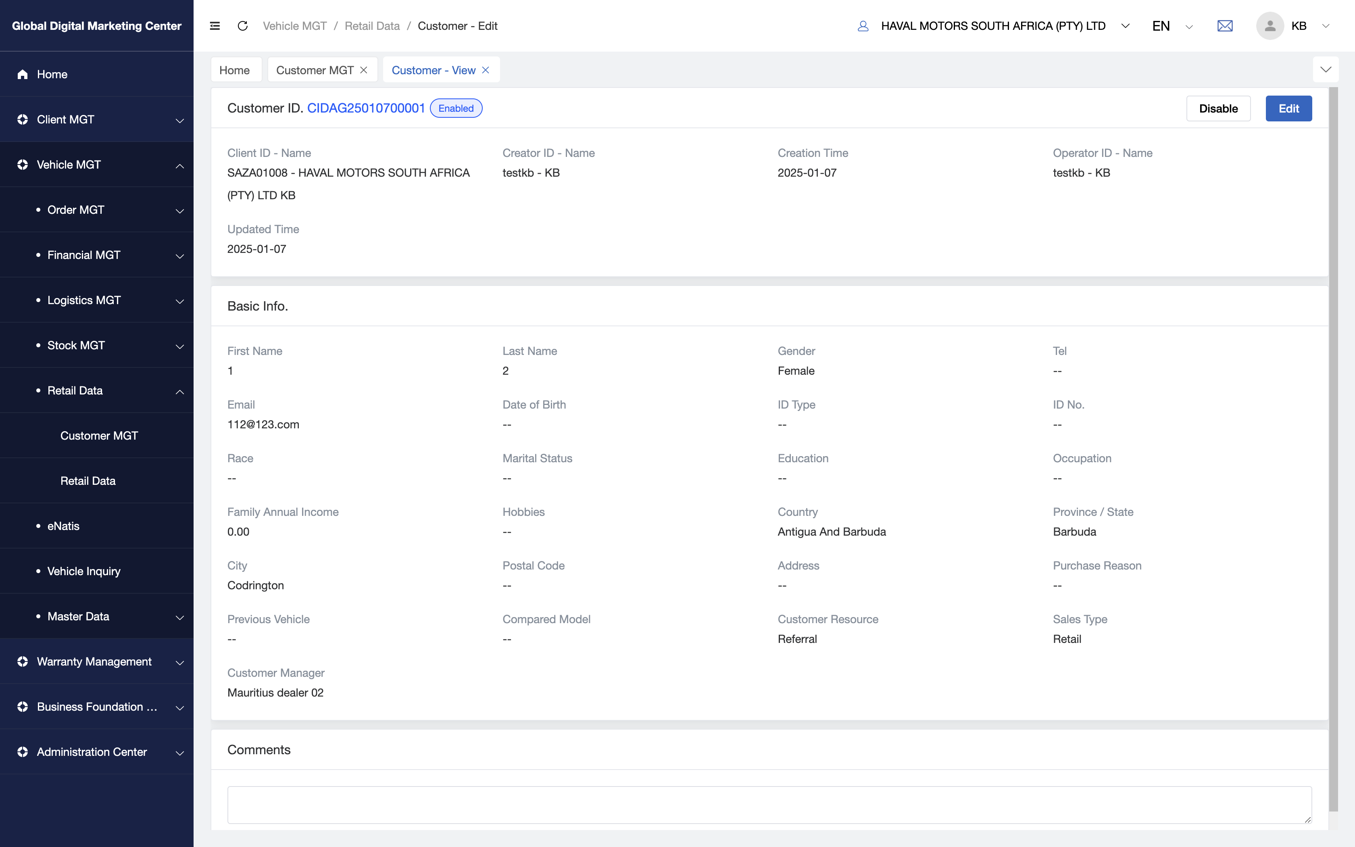
Task: Click the Female gender value
Action: click(796, 371)
